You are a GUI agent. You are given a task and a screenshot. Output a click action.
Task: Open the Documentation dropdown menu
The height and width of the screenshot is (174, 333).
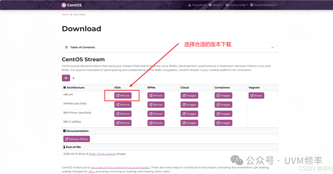click(264, 5)
